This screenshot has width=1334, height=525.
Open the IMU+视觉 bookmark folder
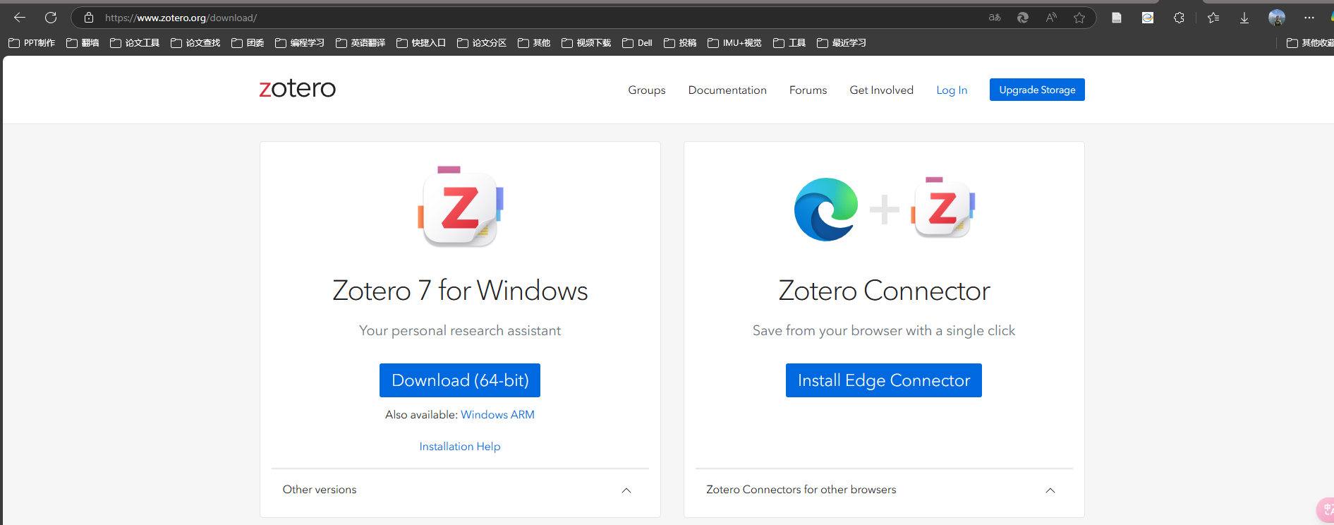click(x=734, y=43)
